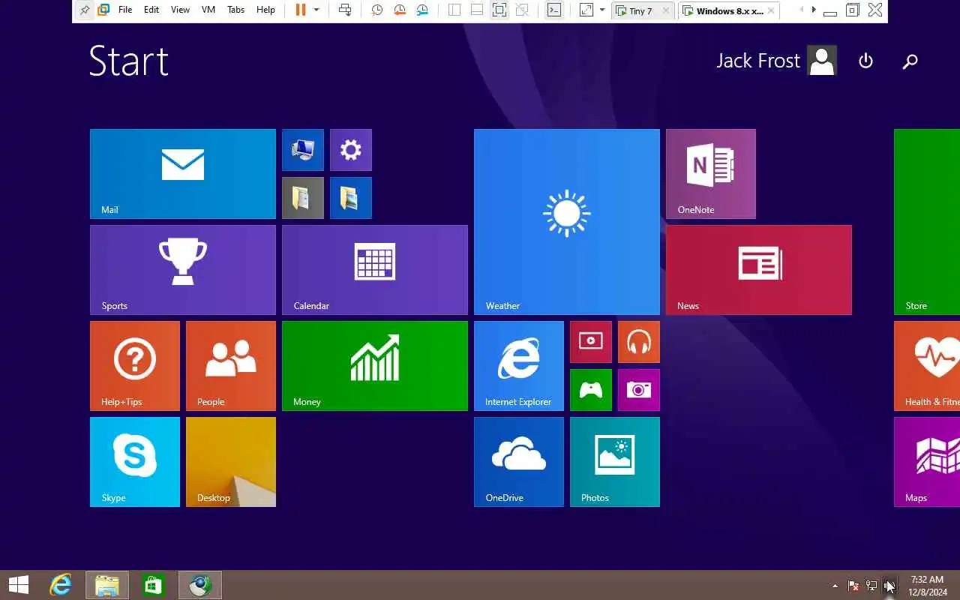Open the Money tile
This screenshot has width=960, height=600.
375,366
